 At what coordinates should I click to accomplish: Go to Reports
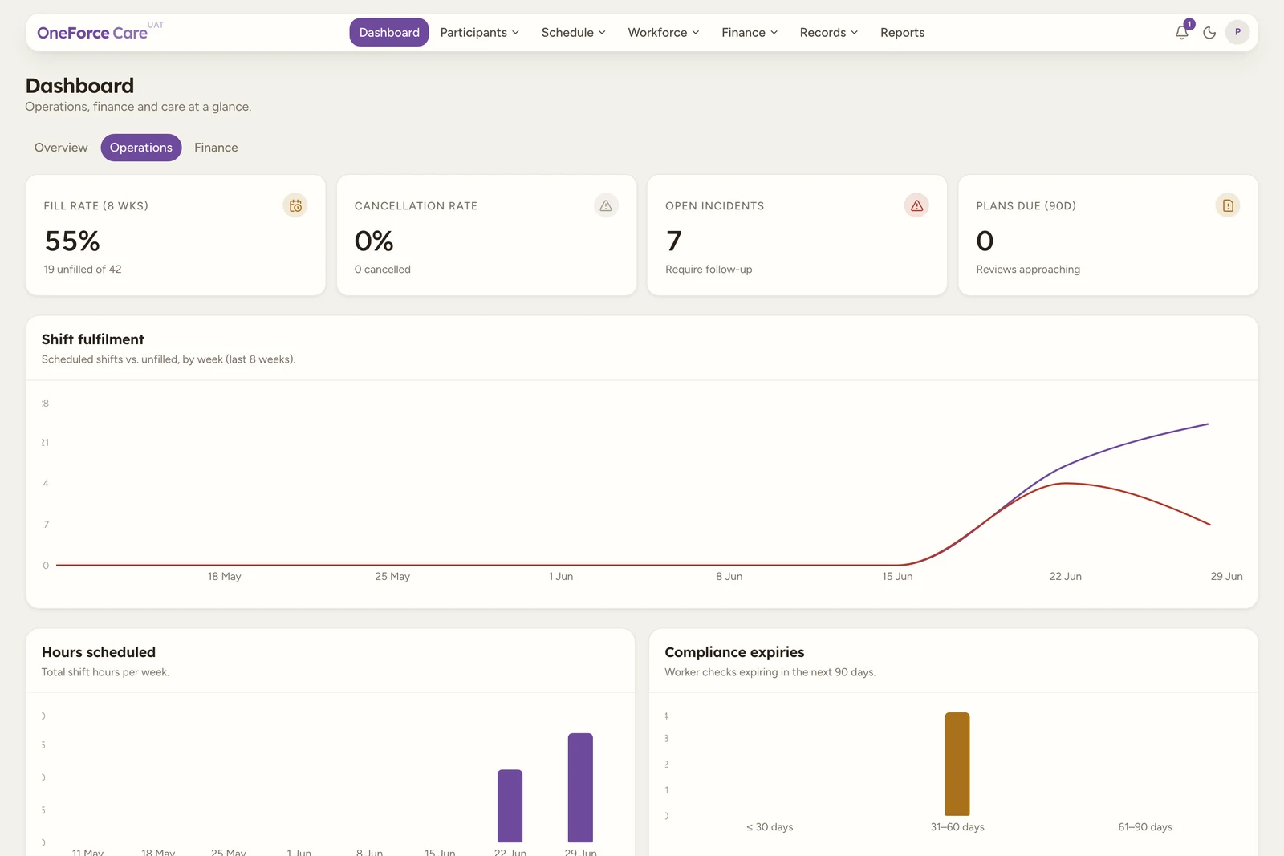pos(902,32)
